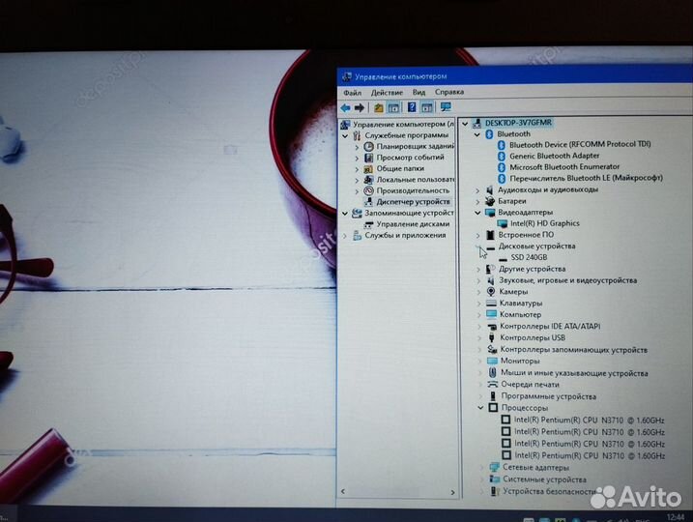Click the blue Help question mark icon
This screenshot has width=693, height=522.
click(x=412, y=107)
